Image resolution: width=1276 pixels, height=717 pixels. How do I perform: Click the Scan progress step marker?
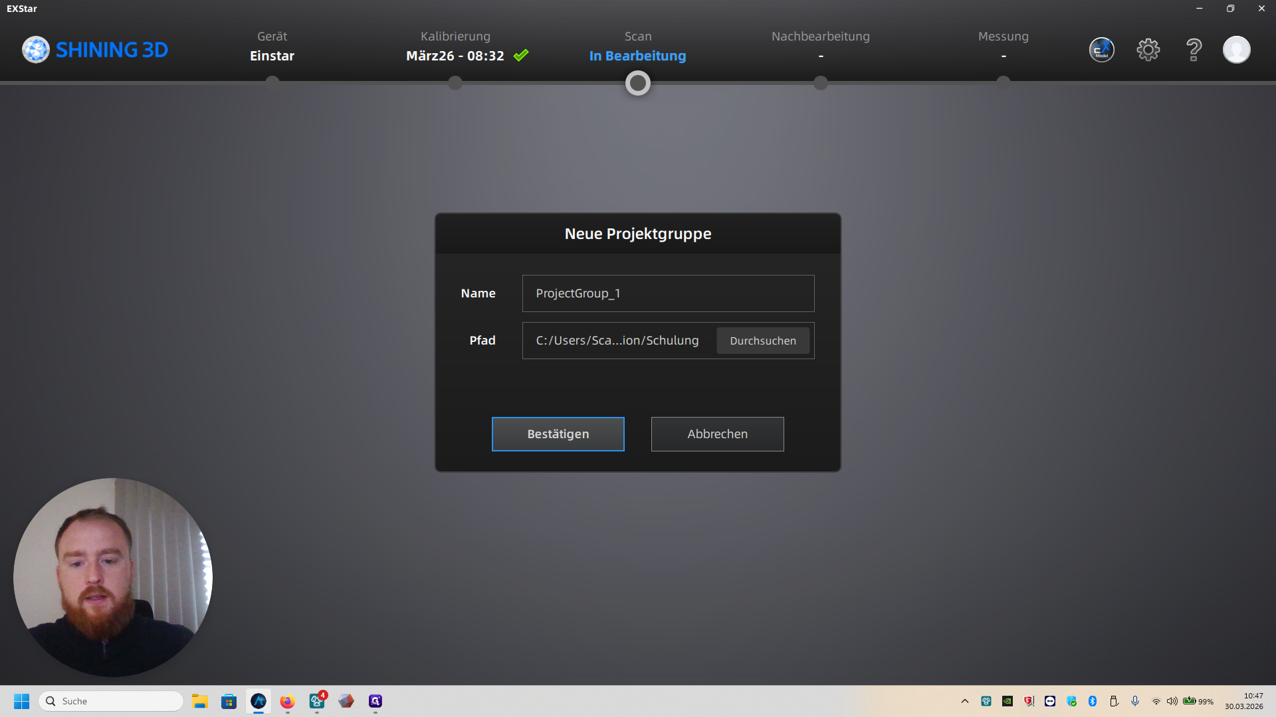point(638,83)
